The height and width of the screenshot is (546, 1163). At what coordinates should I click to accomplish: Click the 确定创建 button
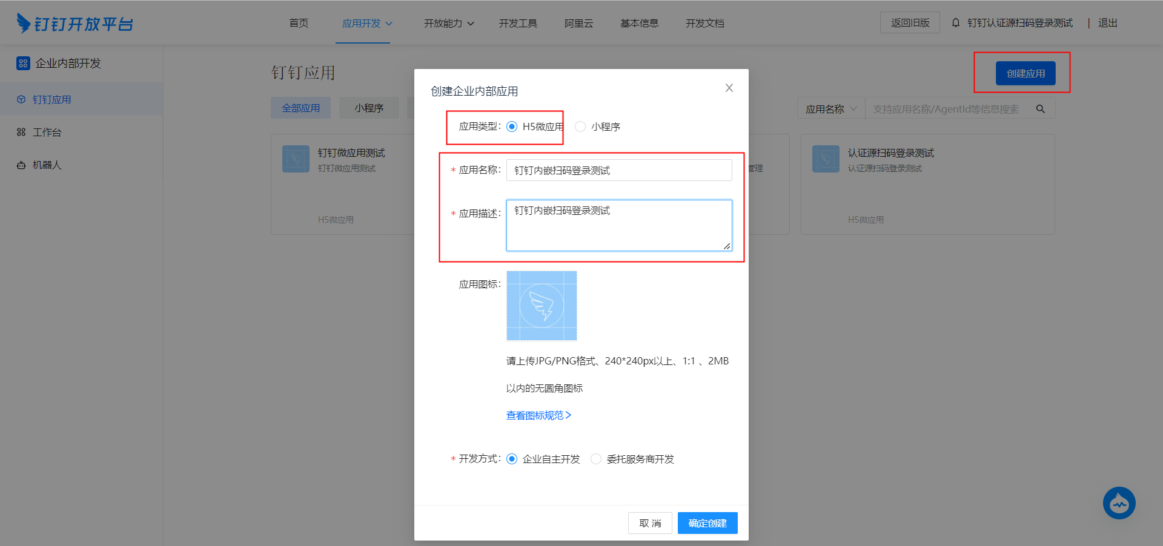[707, 523]
